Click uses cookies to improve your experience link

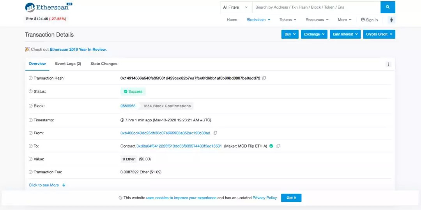[181, 198]
